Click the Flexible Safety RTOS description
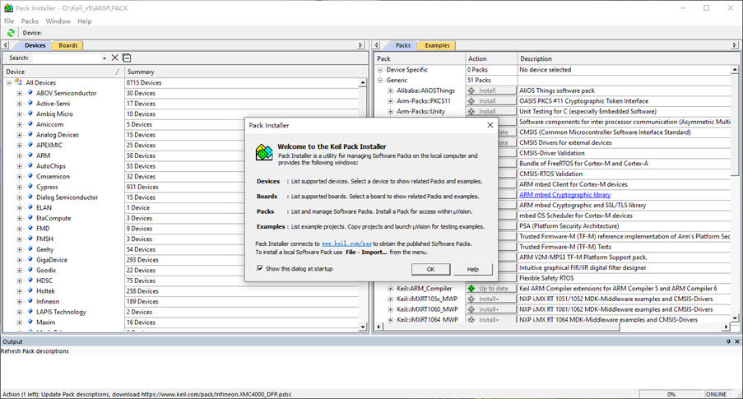The width and height of the screenshot is (743, 399). [x=546, y=278]
